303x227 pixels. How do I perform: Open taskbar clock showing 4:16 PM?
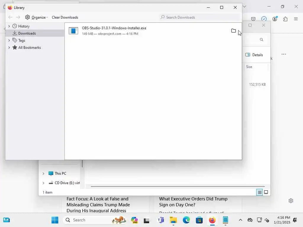tap(282, 220)
